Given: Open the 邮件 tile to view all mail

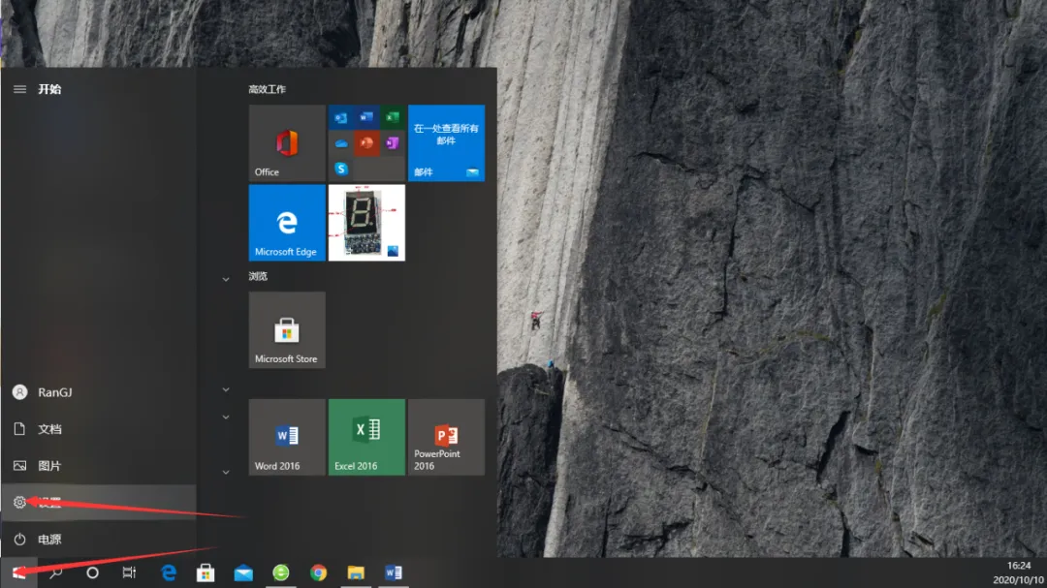Looking at the screenshot, I should tap(446, 142).
